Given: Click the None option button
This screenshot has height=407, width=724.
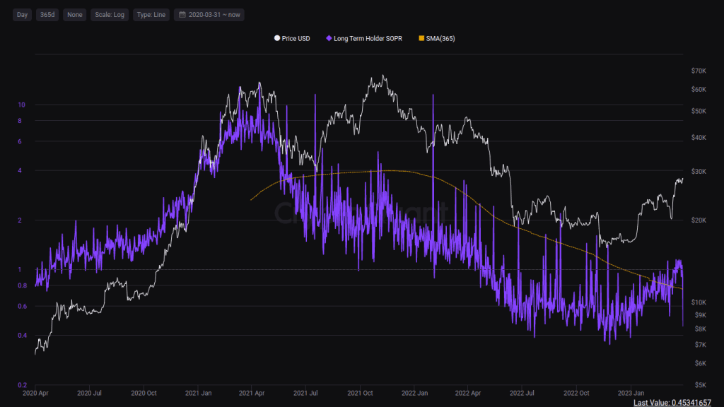Looking at the screenshot, I should click(x=74, y=14).
